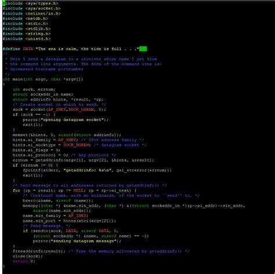Click comment 'Construct name, with no wildcards'
This screenshot has height=274, width=275.
111,196
